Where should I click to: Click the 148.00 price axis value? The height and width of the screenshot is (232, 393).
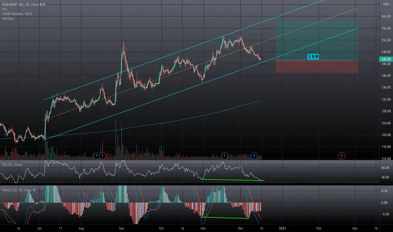pos(386,52)
